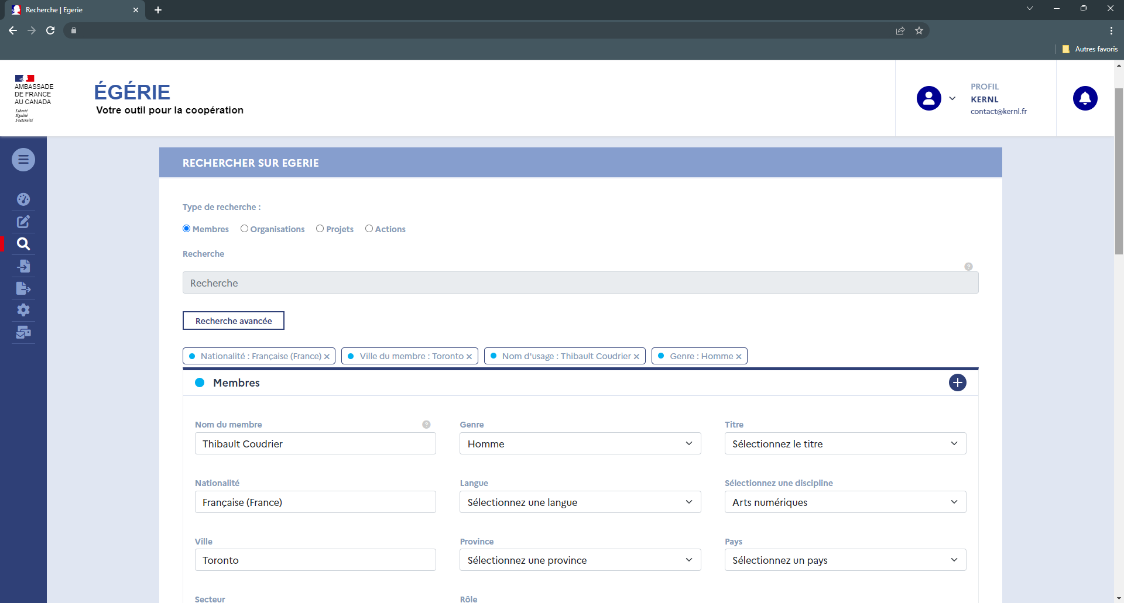
Task: Open the Genre dropdown
Action: coord(580,443)
